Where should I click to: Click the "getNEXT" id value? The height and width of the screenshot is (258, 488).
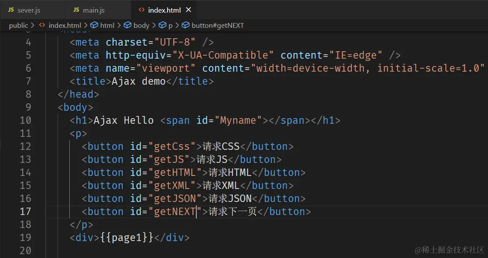click(175, 212)
